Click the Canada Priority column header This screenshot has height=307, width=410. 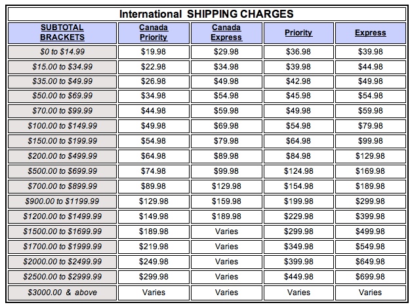click(153, 33)
